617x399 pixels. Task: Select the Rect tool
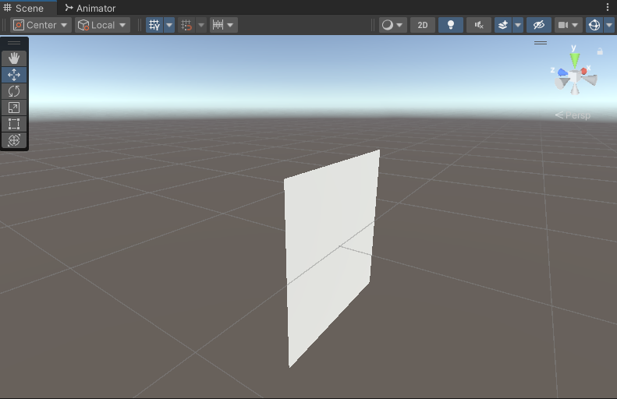[14, 124]
